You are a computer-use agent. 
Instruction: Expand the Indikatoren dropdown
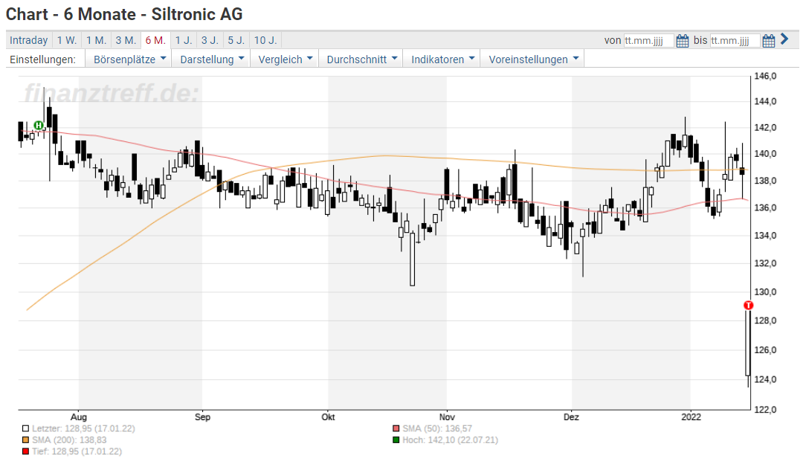coord(442,59)
